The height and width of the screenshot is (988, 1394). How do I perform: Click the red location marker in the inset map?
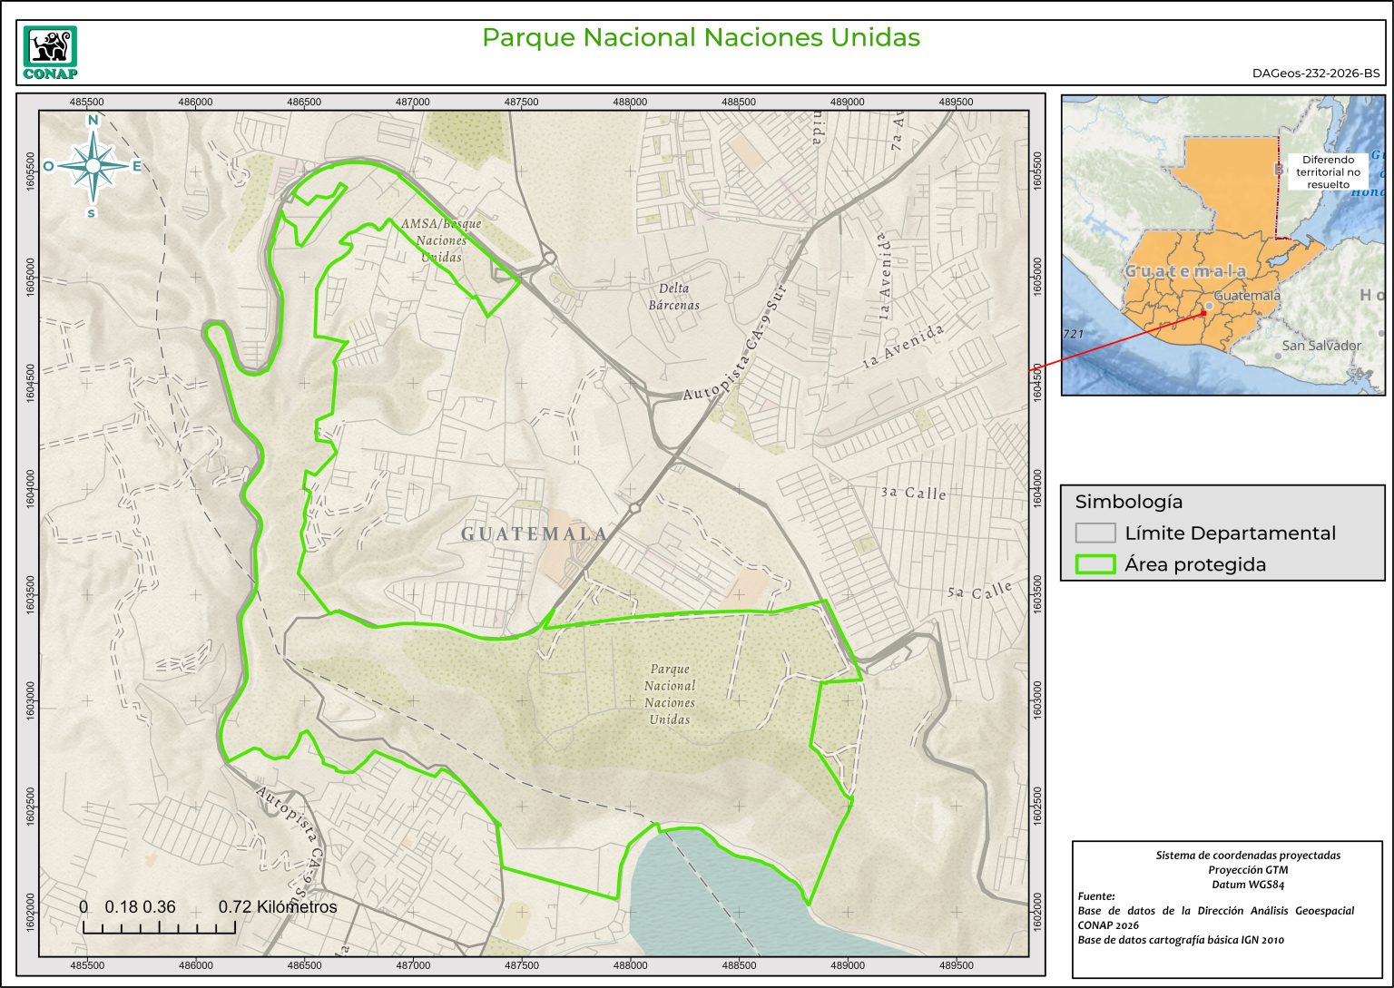click(1204, 312)
